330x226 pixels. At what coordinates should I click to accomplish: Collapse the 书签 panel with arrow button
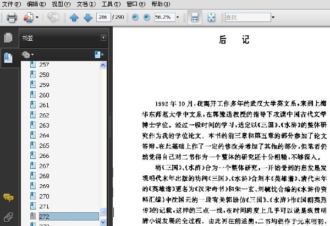[x=103, y=37]
